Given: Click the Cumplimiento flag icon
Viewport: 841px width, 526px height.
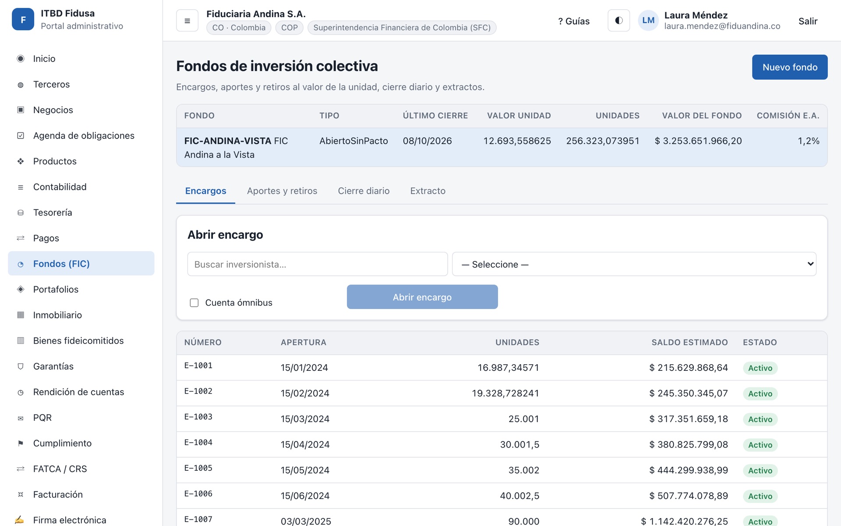Looking at the screenshot, I should coord(21,444).
